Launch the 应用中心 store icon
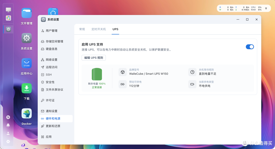This screenshot has height=149, width=275. point(27,63)
